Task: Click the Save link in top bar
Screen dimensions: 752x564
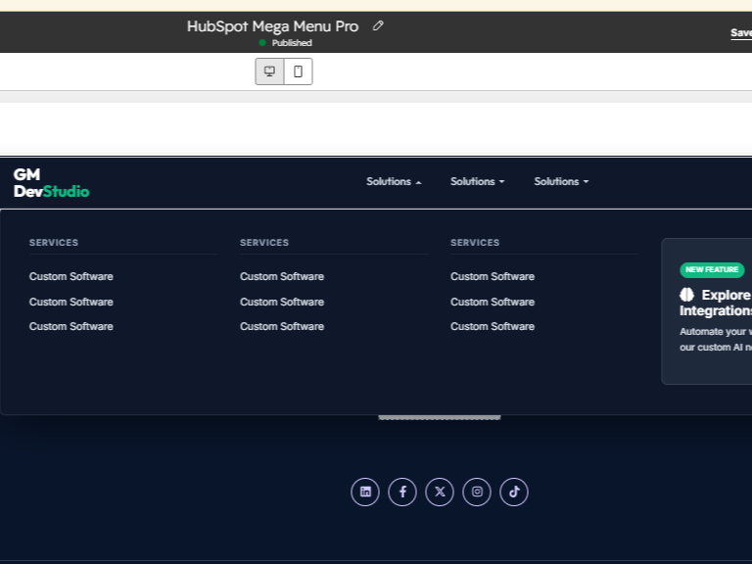Action: (x=741, y=32)
